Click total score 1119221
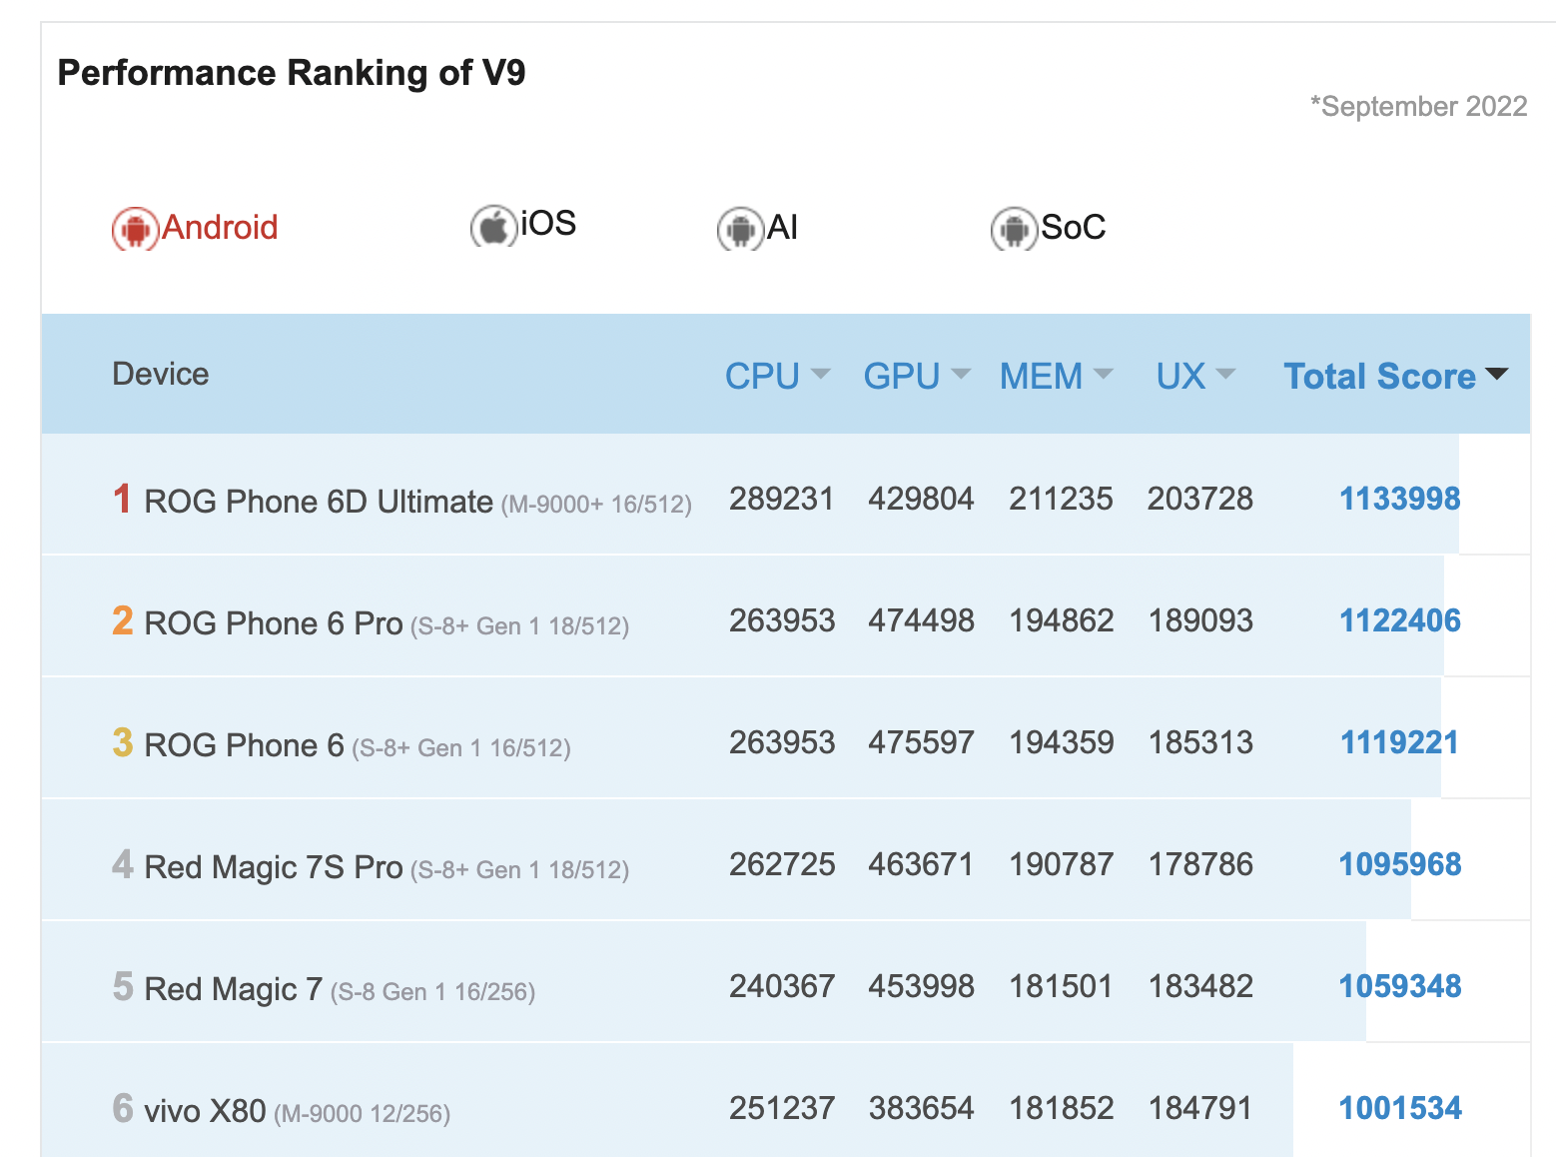 click(1399, 742)
